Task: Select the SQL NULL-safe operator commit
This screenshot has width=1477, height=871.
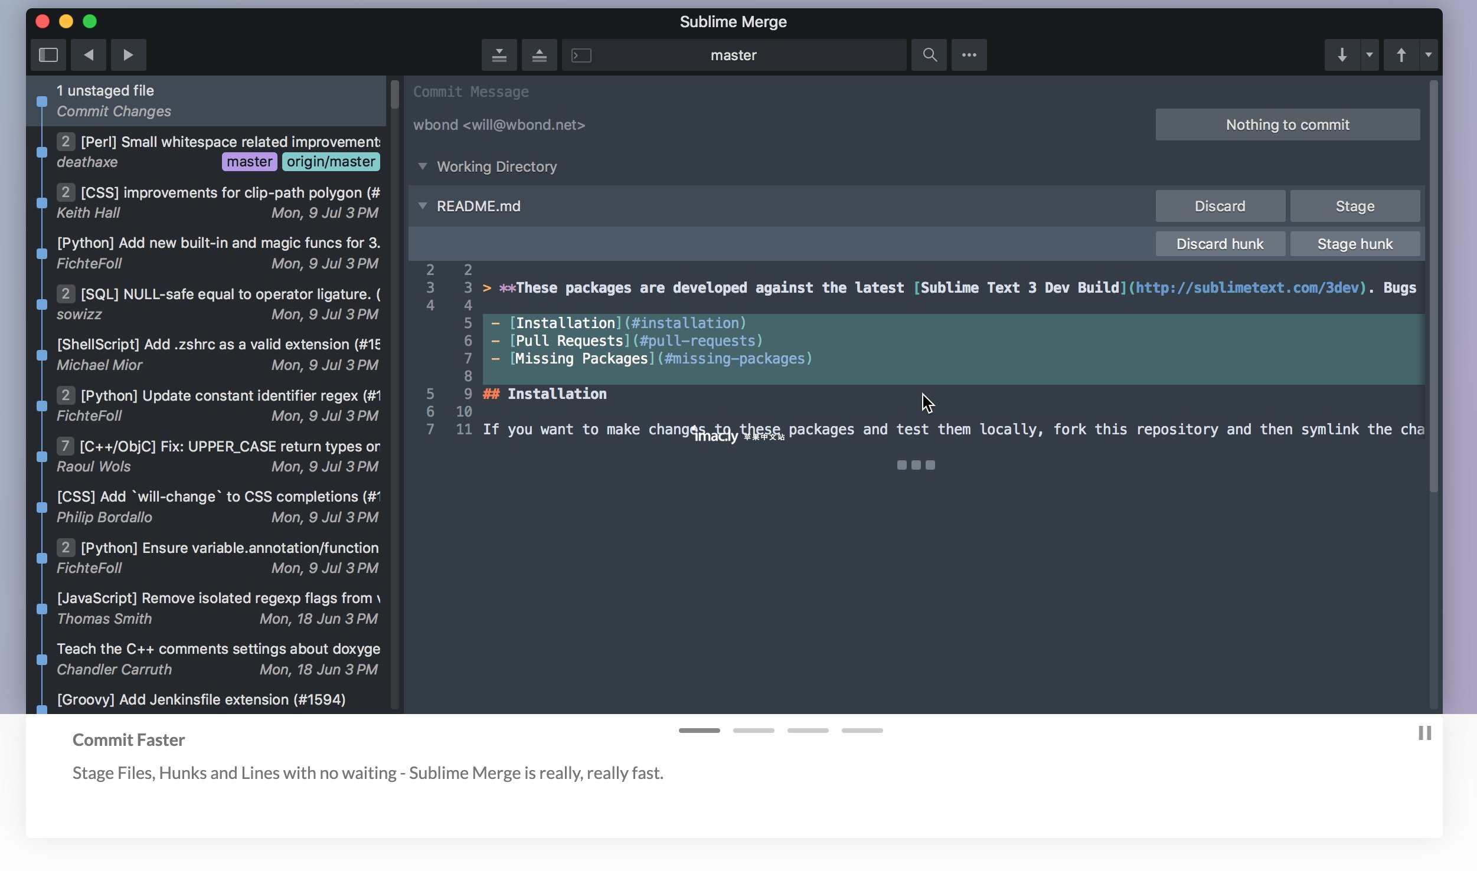Action: pyautogui.click(x=207, y=304)
